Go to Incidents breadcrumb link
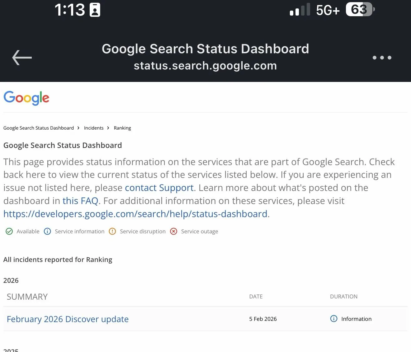The width and height of the screenshot is (411, 352). click(x=94, y=128)
